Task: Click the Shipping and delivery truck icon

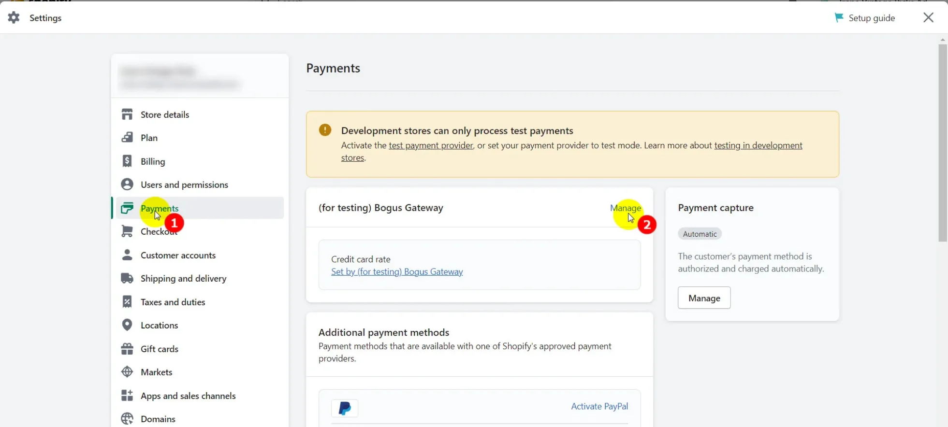Action: (x=127, y=278)
